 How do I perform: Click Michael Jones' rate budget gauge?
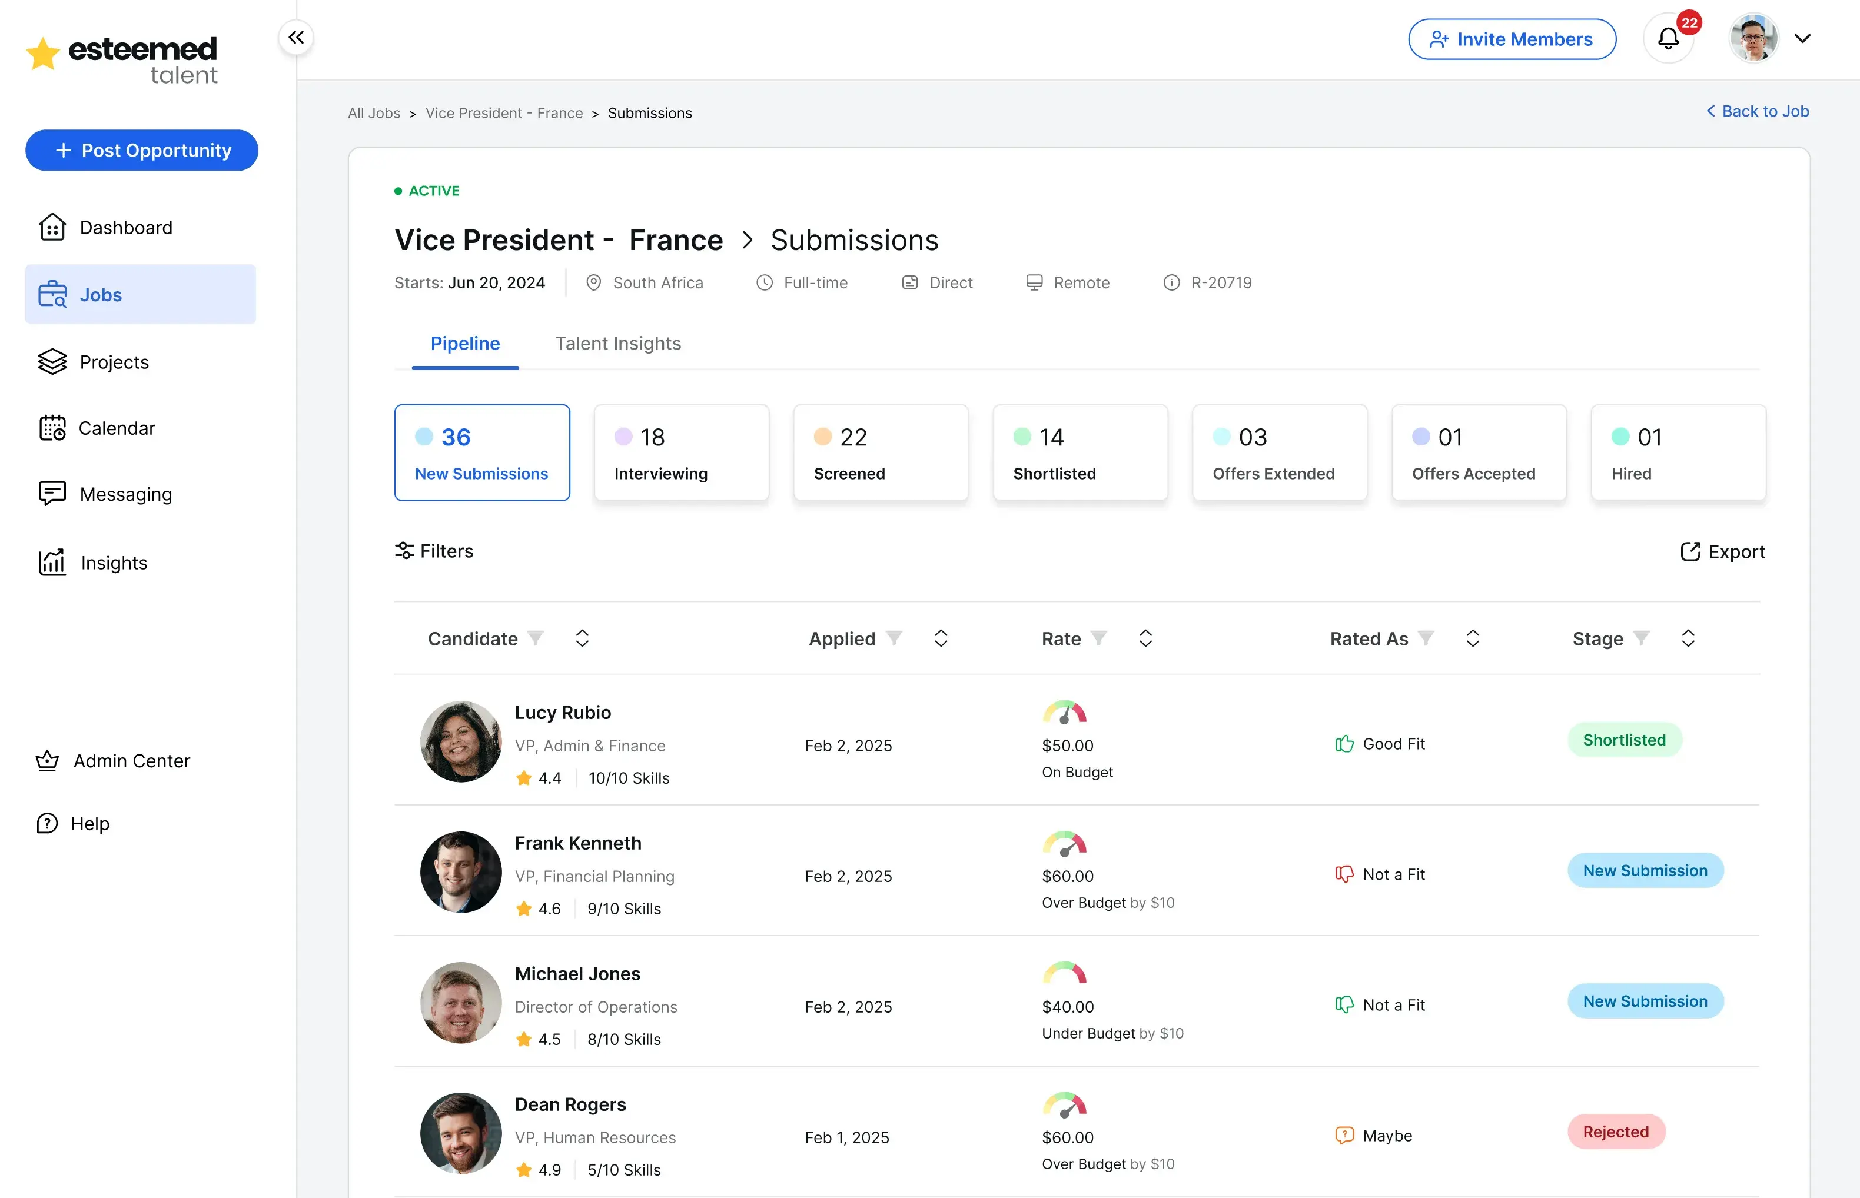1064,973
